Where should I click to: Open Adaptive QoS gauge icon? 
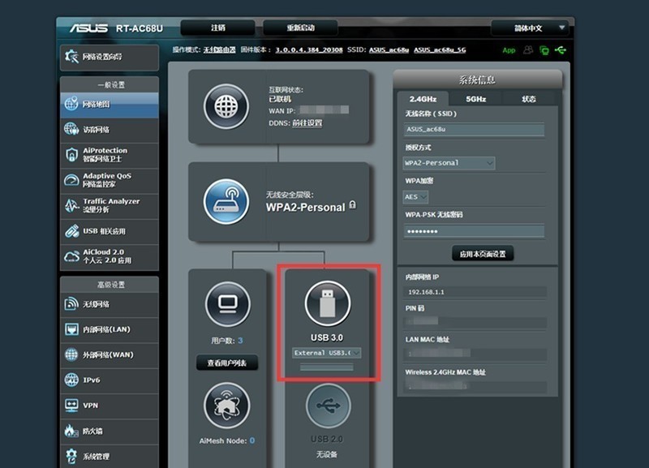coord(71,180)
